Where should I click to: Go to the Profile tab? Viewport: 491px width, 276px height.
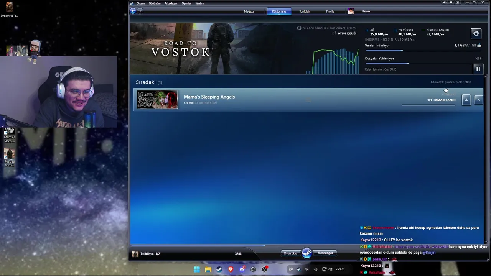330,11
